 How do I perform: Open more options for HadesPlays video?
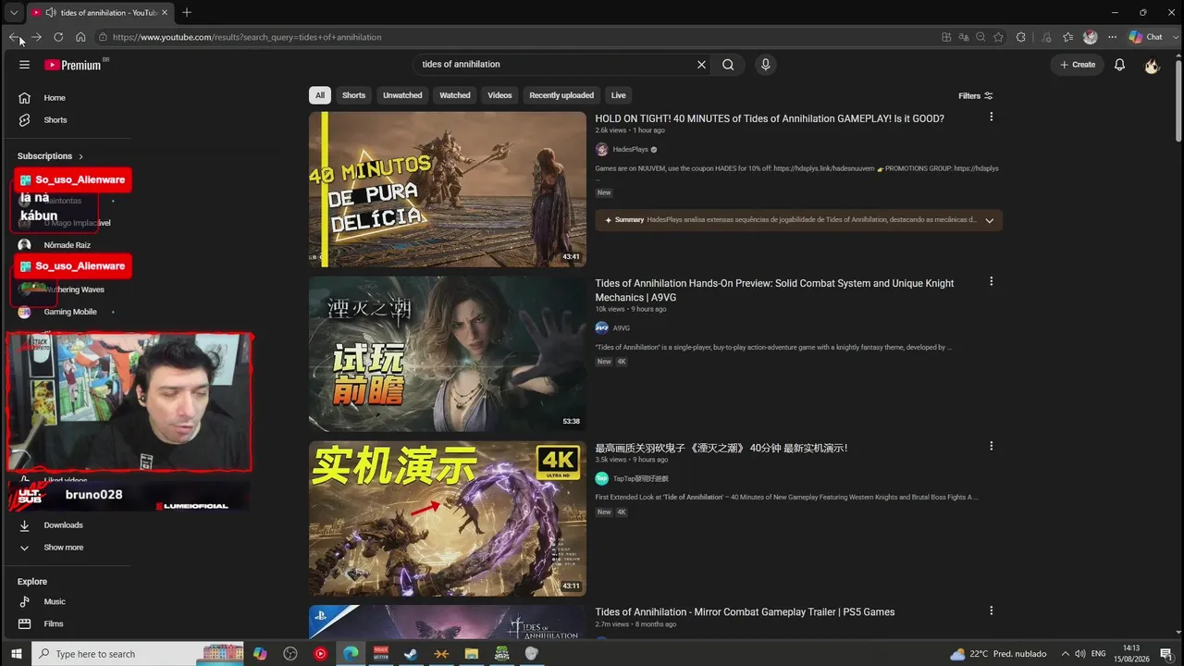(991, 117)
